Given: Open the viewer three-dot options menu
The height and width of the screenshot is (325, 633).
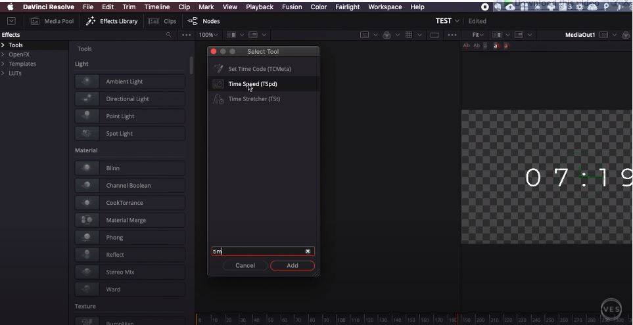Looking at the screenshot, I should point(452,35).
